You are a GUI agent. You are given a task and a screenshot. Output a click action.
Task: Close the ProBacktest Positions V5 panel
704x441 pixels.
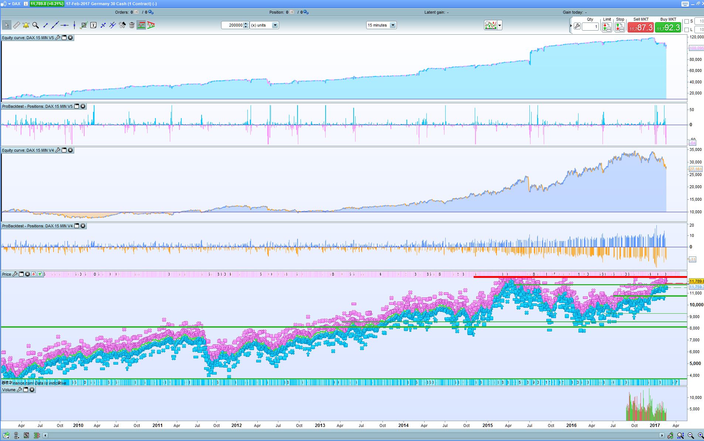[x=83, y=106]
